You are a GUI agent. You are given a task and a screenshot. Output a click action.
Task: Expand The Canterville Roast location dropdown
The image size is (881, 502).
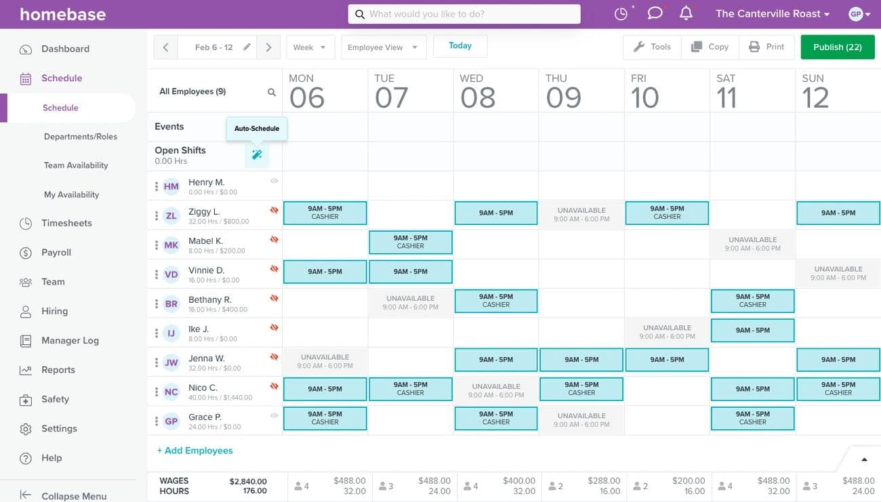(x=773, y=14)
